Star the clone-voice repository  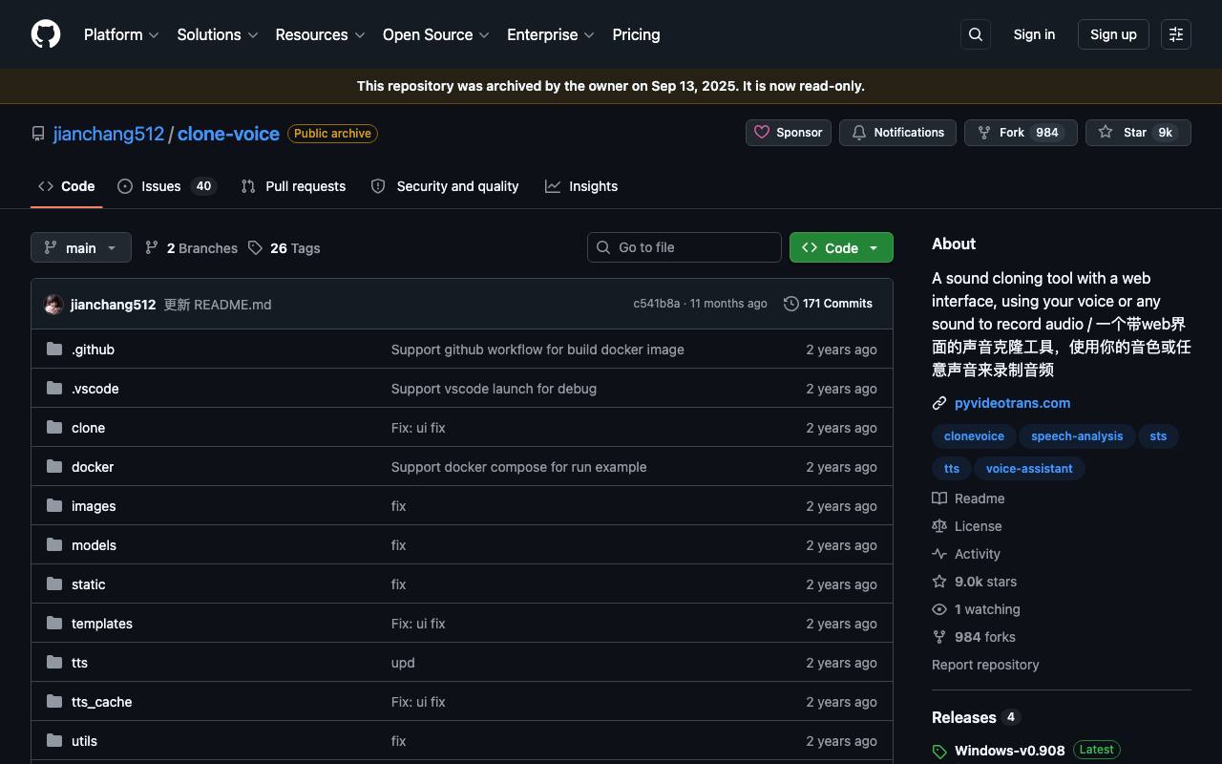pos(1138,133)
